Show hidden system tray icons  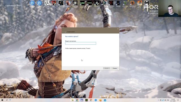(158, 100)
